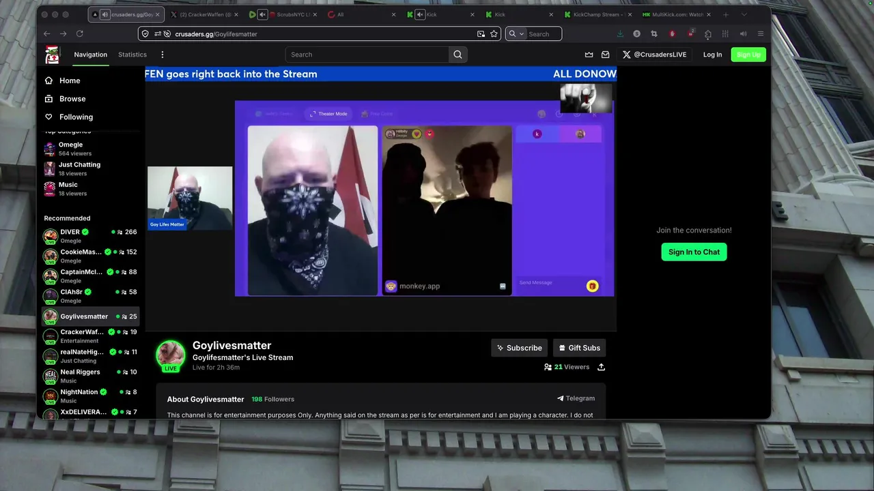
Task: Unmute the first Kick tab speaker icon
Action: (420, 14)
